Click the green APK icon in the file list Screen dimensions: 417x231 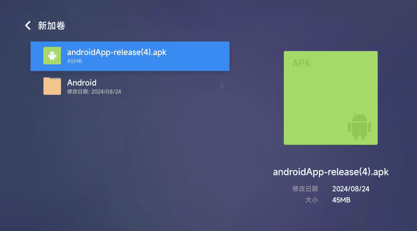click(x=52, y=56)
